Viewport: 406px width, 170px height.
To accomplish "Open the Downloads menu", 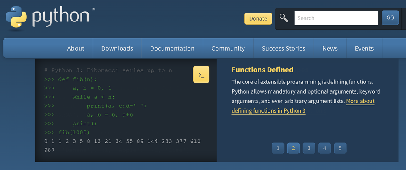I will [x=117, y=48].
